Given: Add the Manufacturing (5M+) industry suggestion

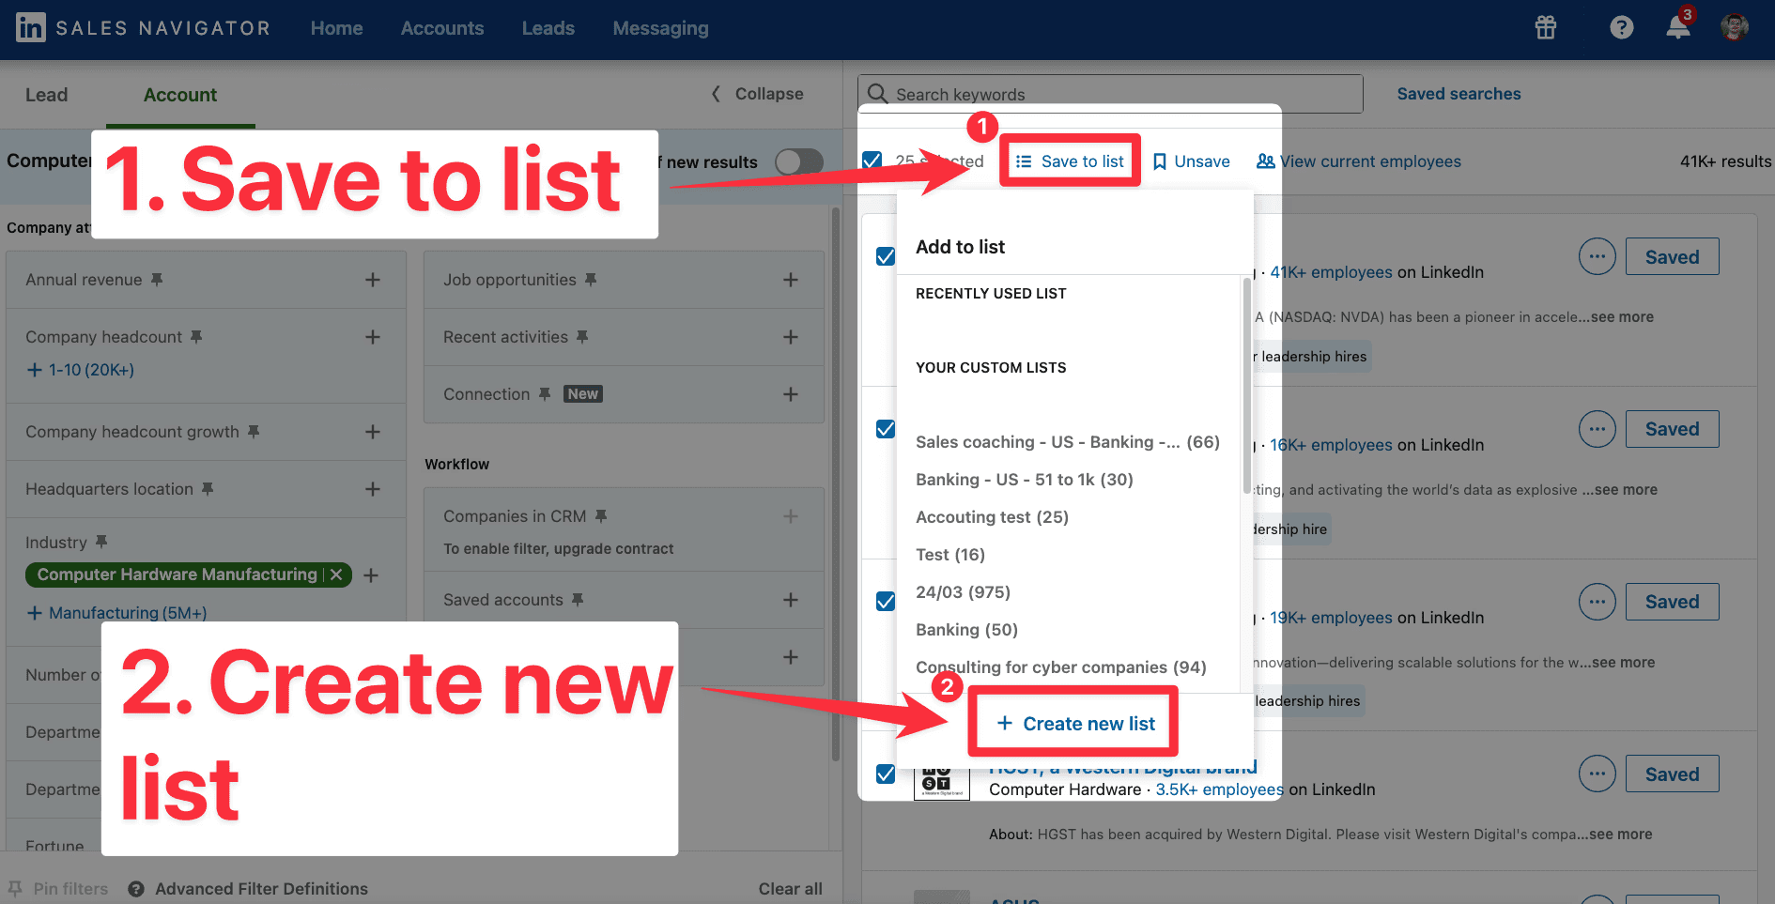Looking at the screenshot, I should point(117,613).
